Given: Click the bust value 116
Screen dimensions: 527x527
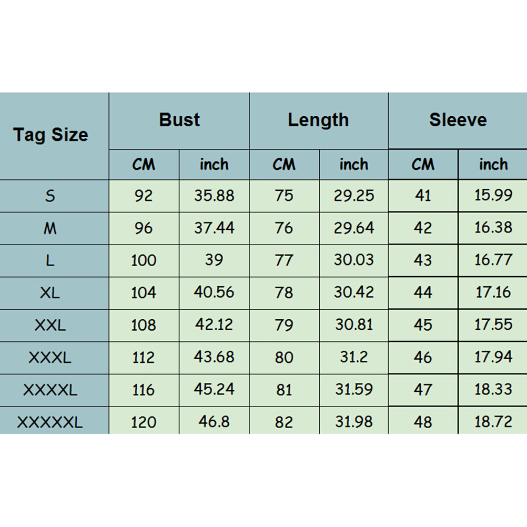Looking at the screenshot, I should (x=144, y=390).
